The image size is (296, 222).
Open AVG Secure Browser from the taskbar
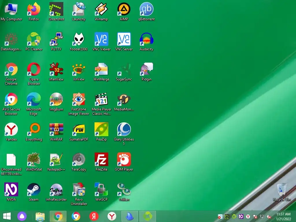coord(76,216)
